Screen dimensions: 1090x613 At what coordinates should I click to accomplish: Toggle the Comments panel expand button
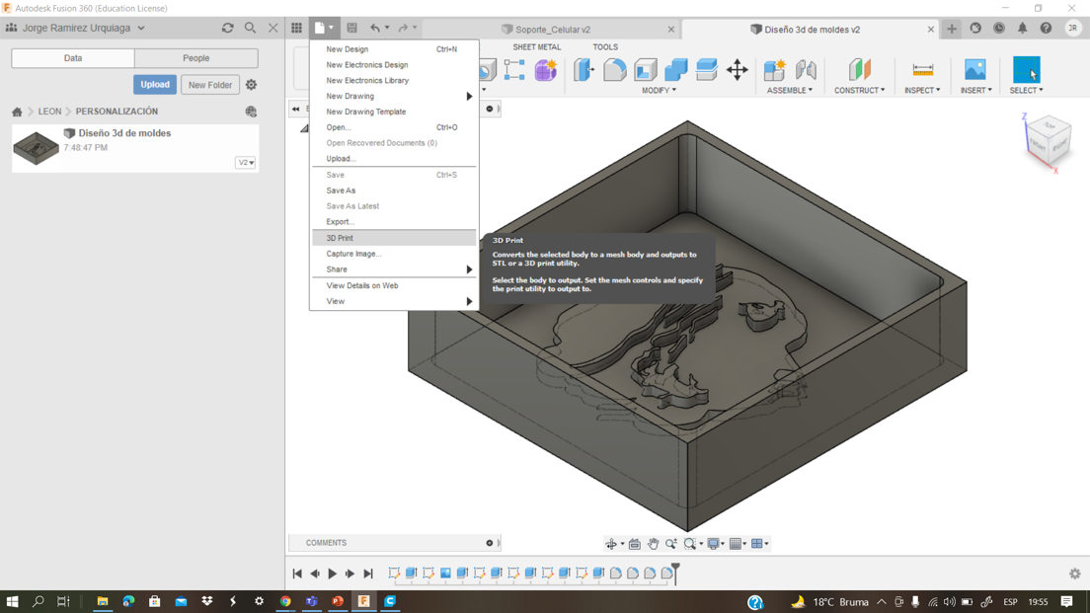coord(490,543)
